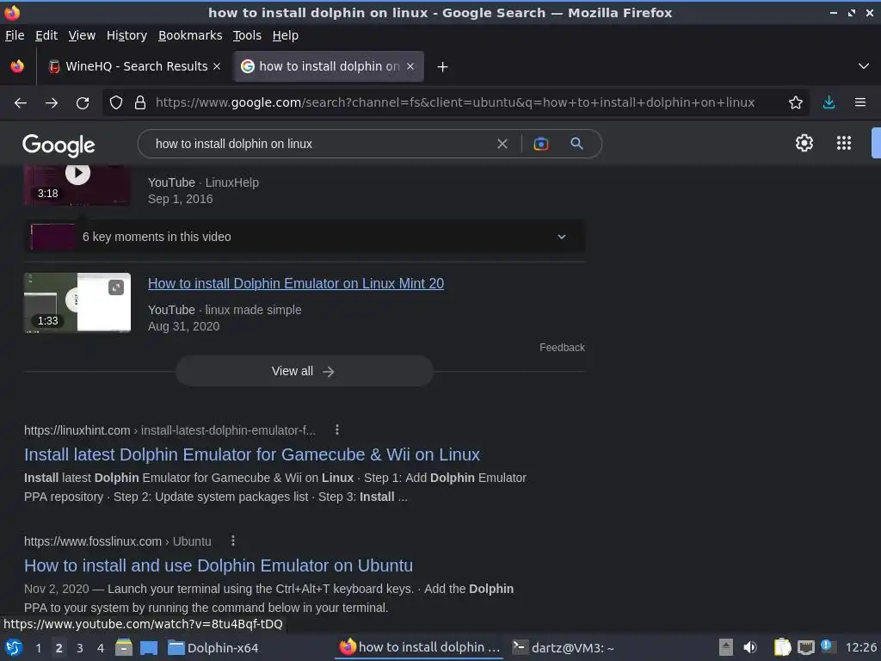Switch to workspace 3
The height and width of the screenshot is (661, 881).
coord(80,648)
